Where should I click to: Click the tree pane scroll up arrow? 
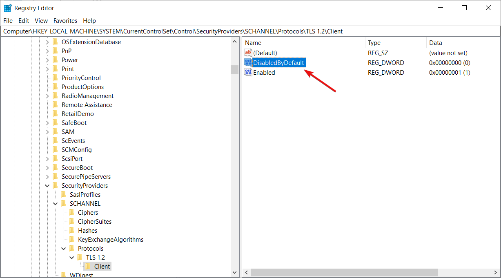coord(234,42)
